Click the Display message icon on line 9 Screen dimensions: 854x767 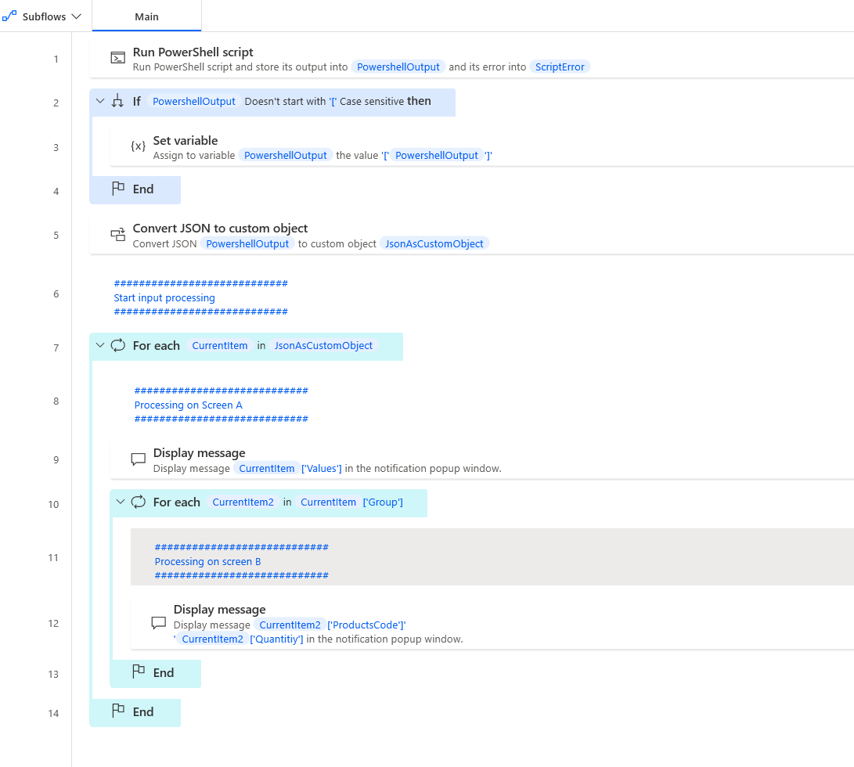138,459
